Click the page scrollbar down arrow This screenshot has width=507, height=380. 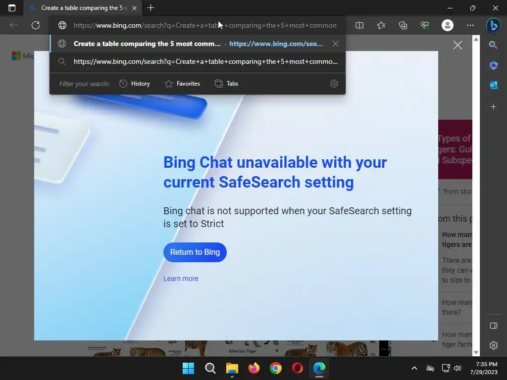(x=476, y=352)
